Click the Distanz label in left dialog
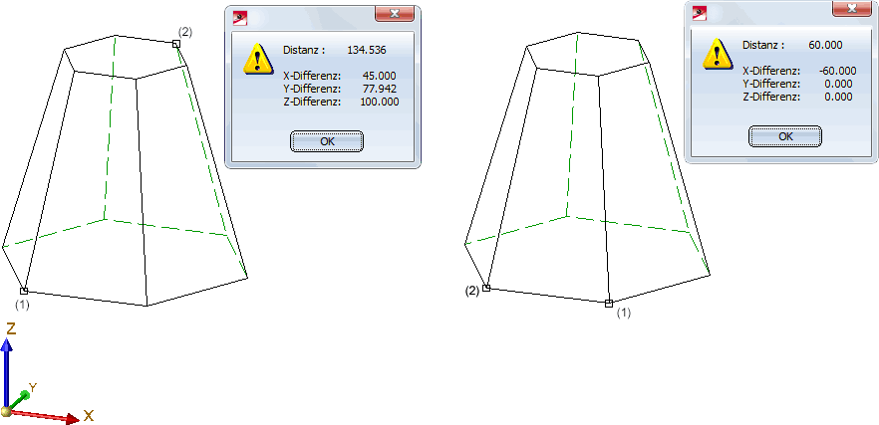The height and width of the screenshot is (425, 879). [x=304, y=51]
